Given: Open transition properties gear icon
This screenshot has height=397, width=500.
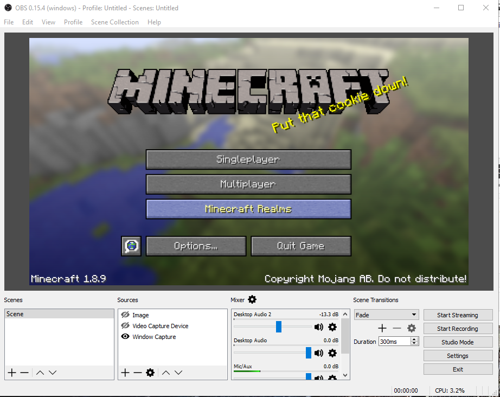Looking at the screenshot, I should click(412, 328).
